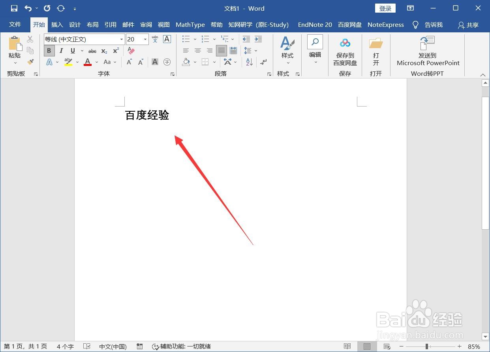Switch to the MathType tab
The width and height of the screenshot is (490, 352).
tap(190, 24)
